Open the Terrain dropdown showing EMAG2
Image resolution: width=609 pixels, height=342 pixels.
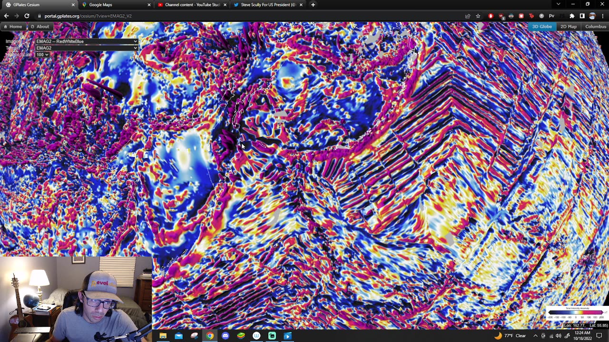tap(87, 48)
